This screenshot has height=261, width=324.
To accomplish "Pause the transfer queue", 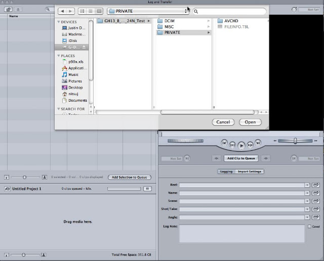I will [147, 189].
